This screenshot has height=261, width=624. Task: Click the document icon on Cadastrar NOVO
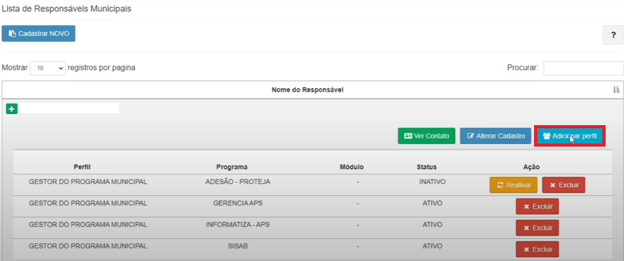coord(12,33)
